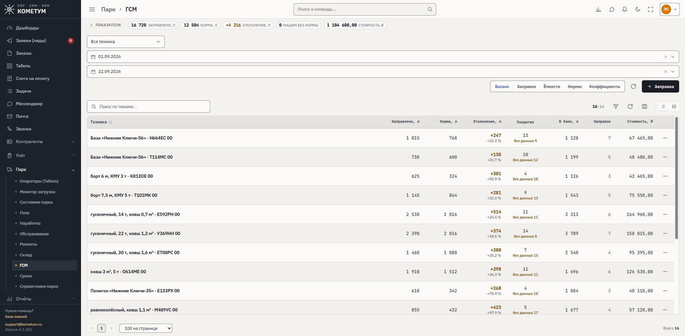685x336 pixels.
Task: Add a new Заправка
Action: 660,86
